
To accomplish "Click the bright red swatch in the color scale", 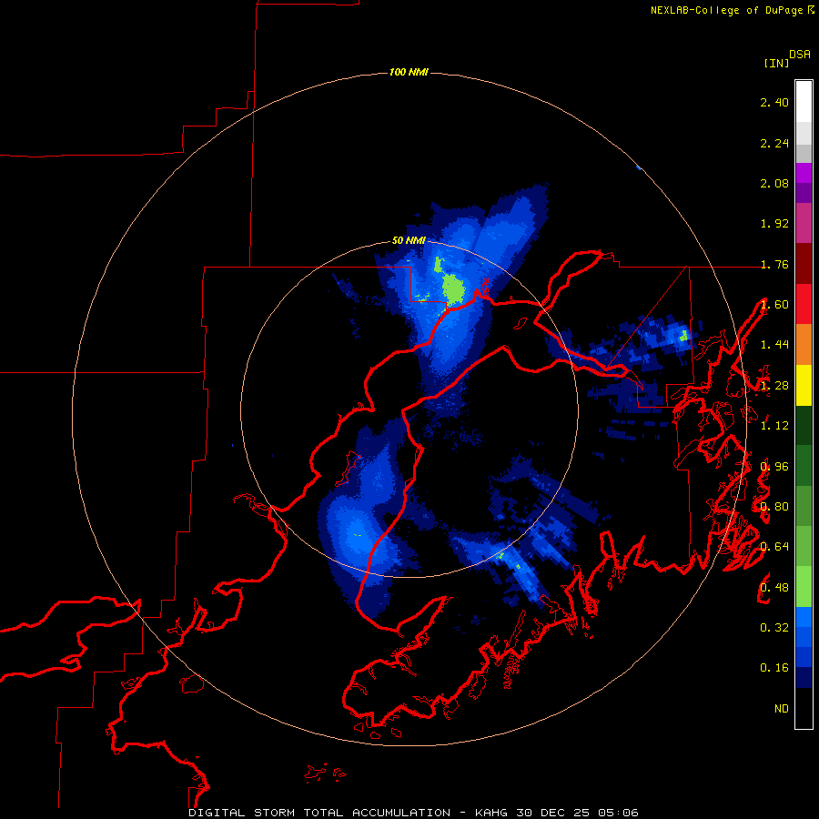I will click(x=804, y=304).
